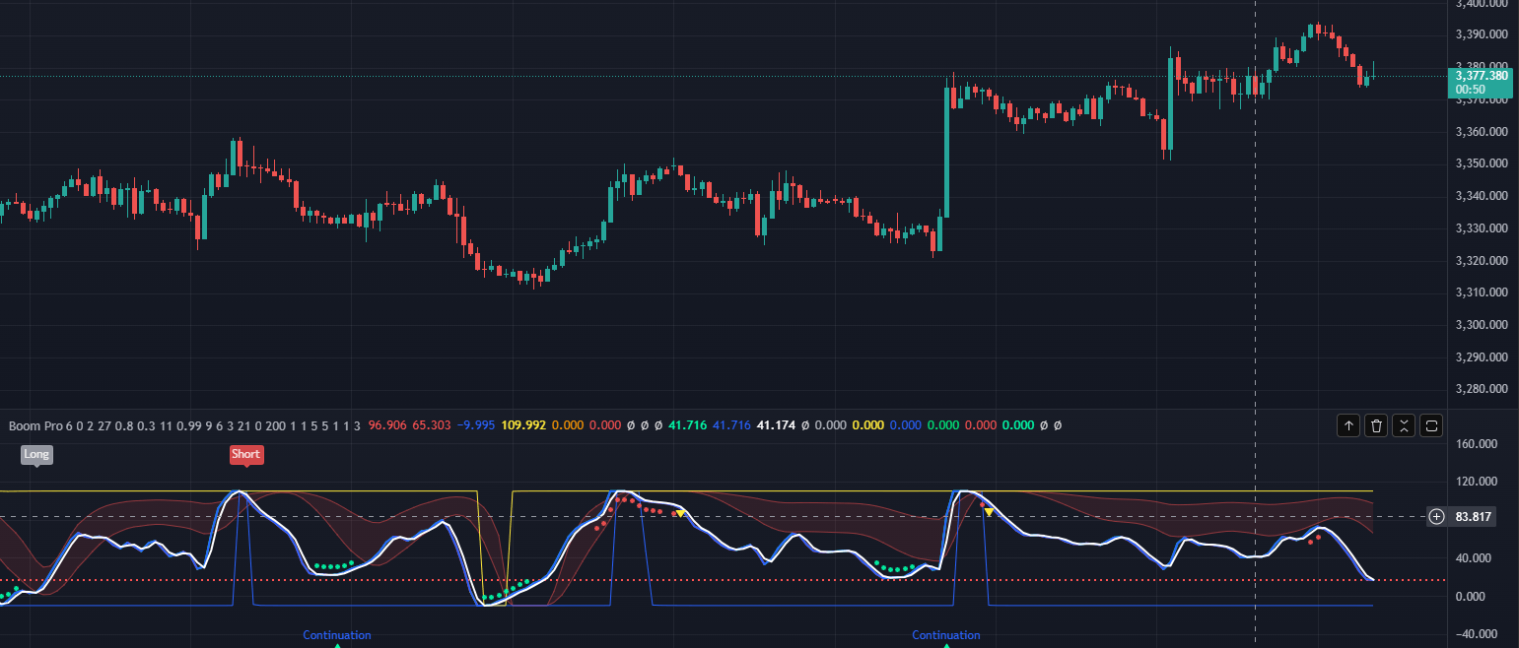1519x648 pixels.
Task: Delete the Boom Pro indicator pane
Action: [1376, 425]
